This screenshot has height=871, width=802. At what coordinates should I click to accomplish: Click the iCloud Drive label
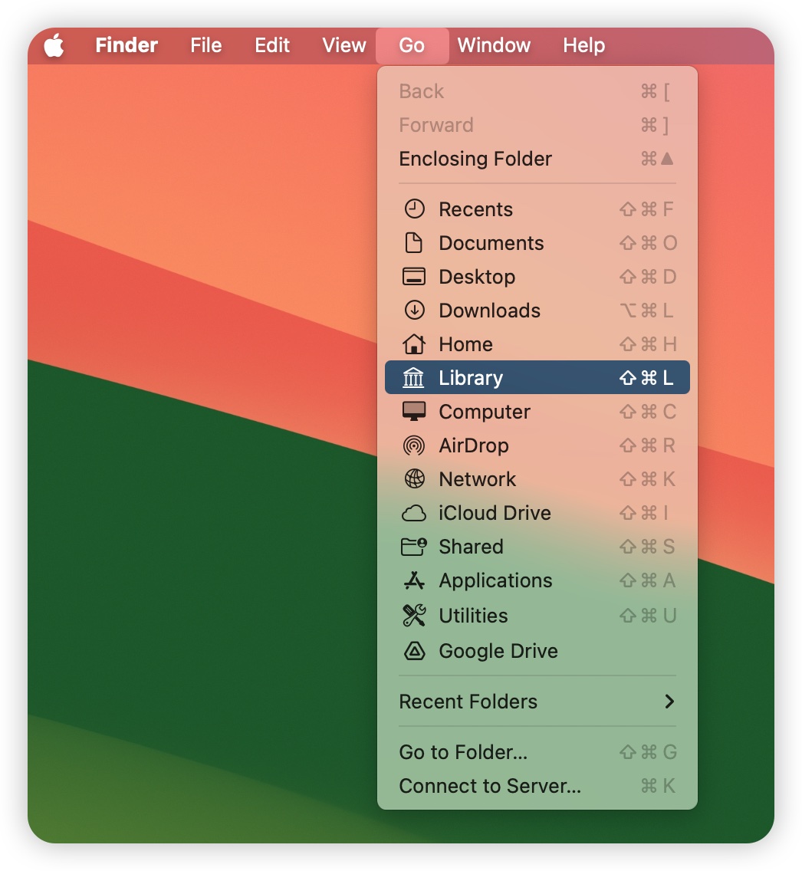[x=495, y=513]
